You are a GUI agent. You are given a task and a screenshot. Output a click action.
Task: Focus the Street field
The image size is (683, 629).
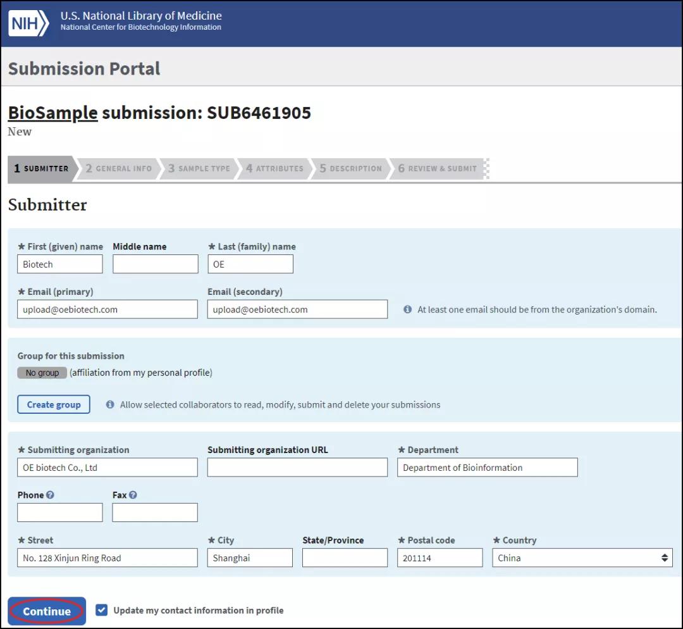coord(108,557)
